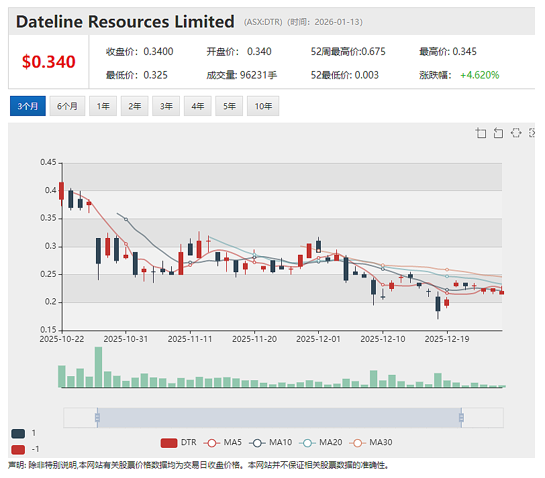
Task: Click the 2025-12-01 axis date label
Action: pyautogui.click(x=318, y=339)
